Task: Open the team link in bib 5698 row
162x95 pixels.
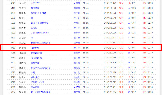Action: (39, 23)
